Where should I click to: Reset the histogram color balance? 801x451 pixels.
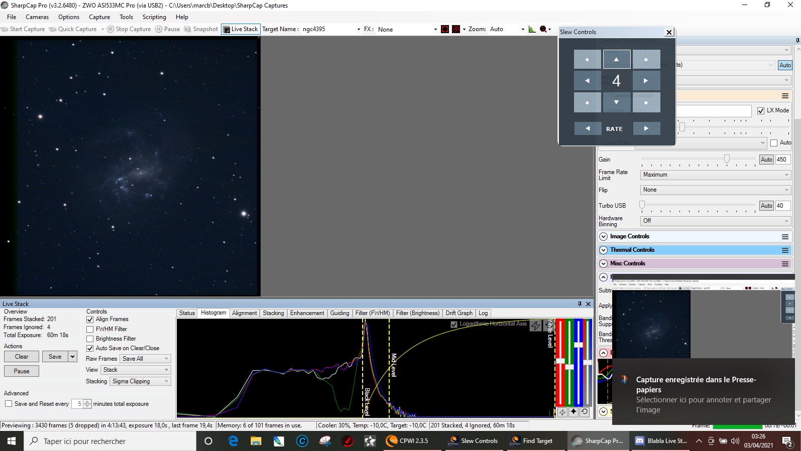[x=585, y=412]
